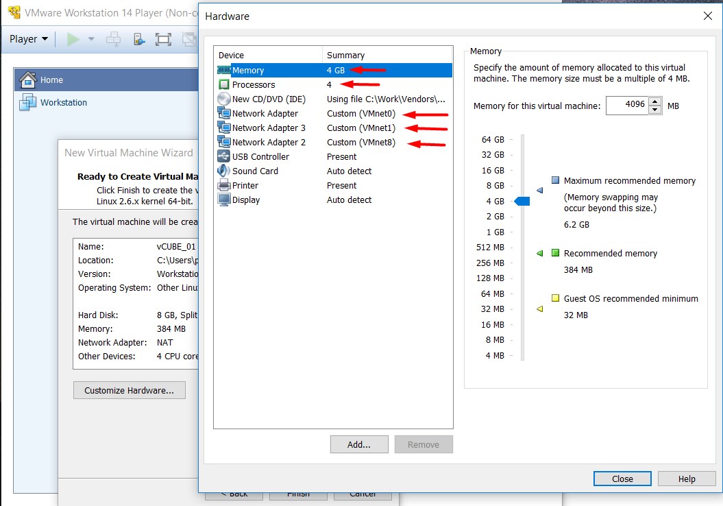The image size is (723, 506).
Task: Click the '4 GB' Memory summary value
Action: pyautogui.click(x=336, y=70)
